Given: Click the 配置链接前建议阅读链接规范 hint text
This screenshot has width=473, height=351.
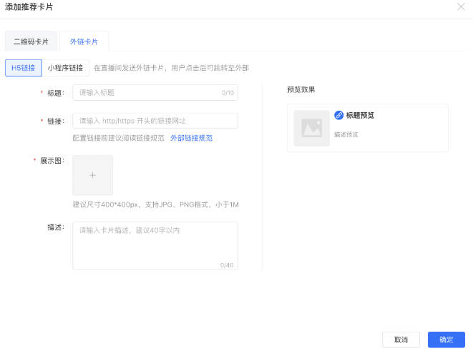Looking at the screenshot, I should tap(118, 138).
